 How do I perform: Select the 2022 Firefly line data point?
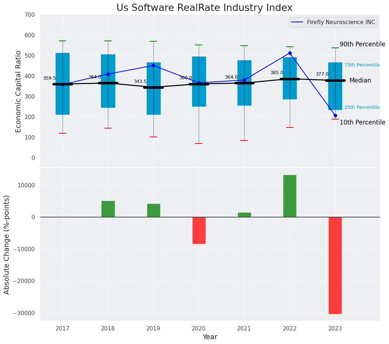click(x=290, y=53)
